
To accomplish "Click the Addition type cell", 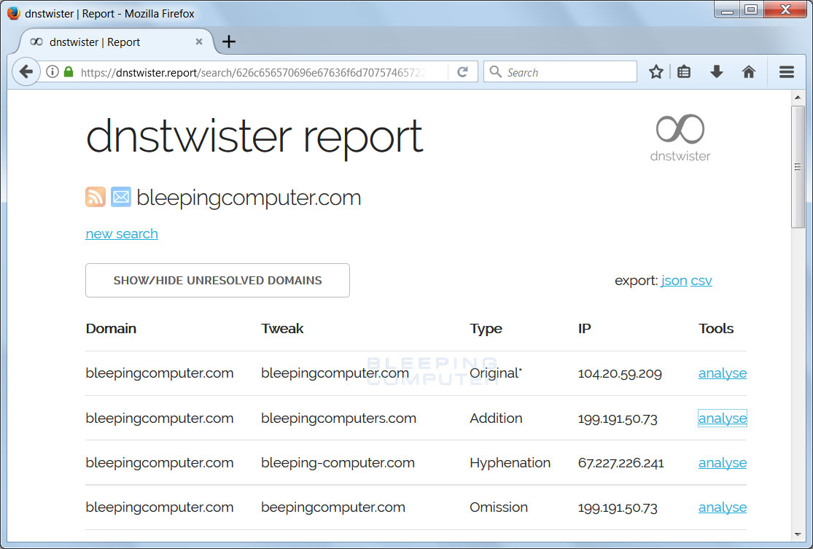I will (x=497, y=418).
